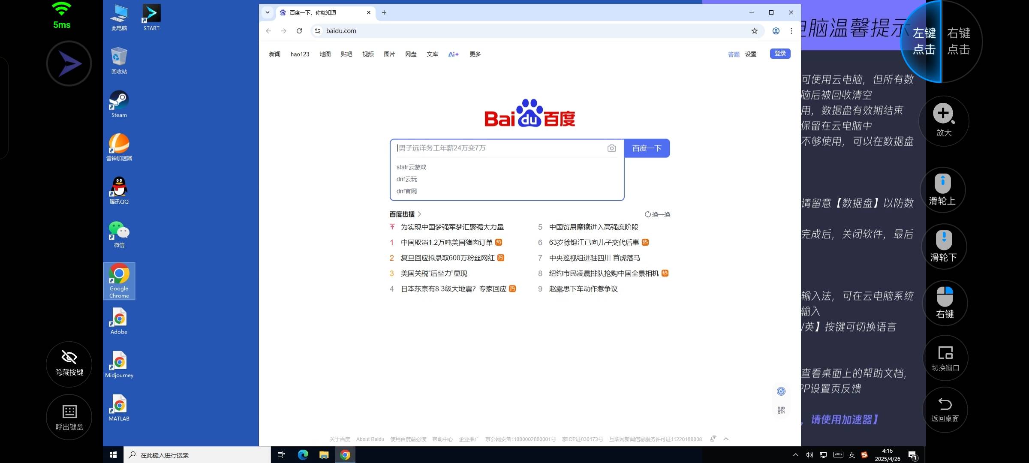Open Task View in the taskbar
Image resolution: width=1029 pixels, height=463 pixels.
pos(281,455)
